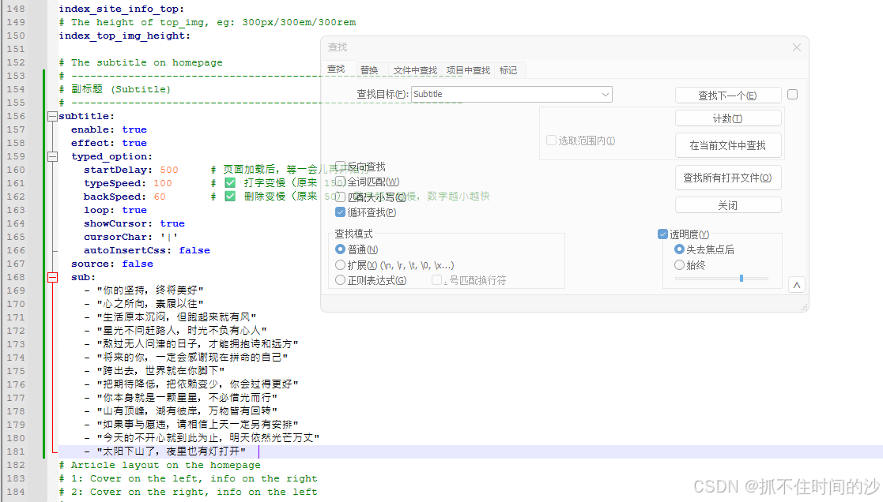Select 扩展 search mode radio
The image size is (883, 502).
[340, 264]
